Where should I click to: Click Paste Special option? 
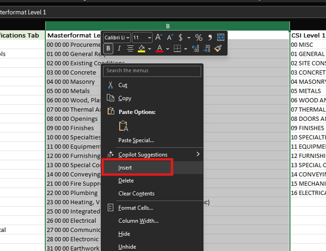tap(136, 140)
